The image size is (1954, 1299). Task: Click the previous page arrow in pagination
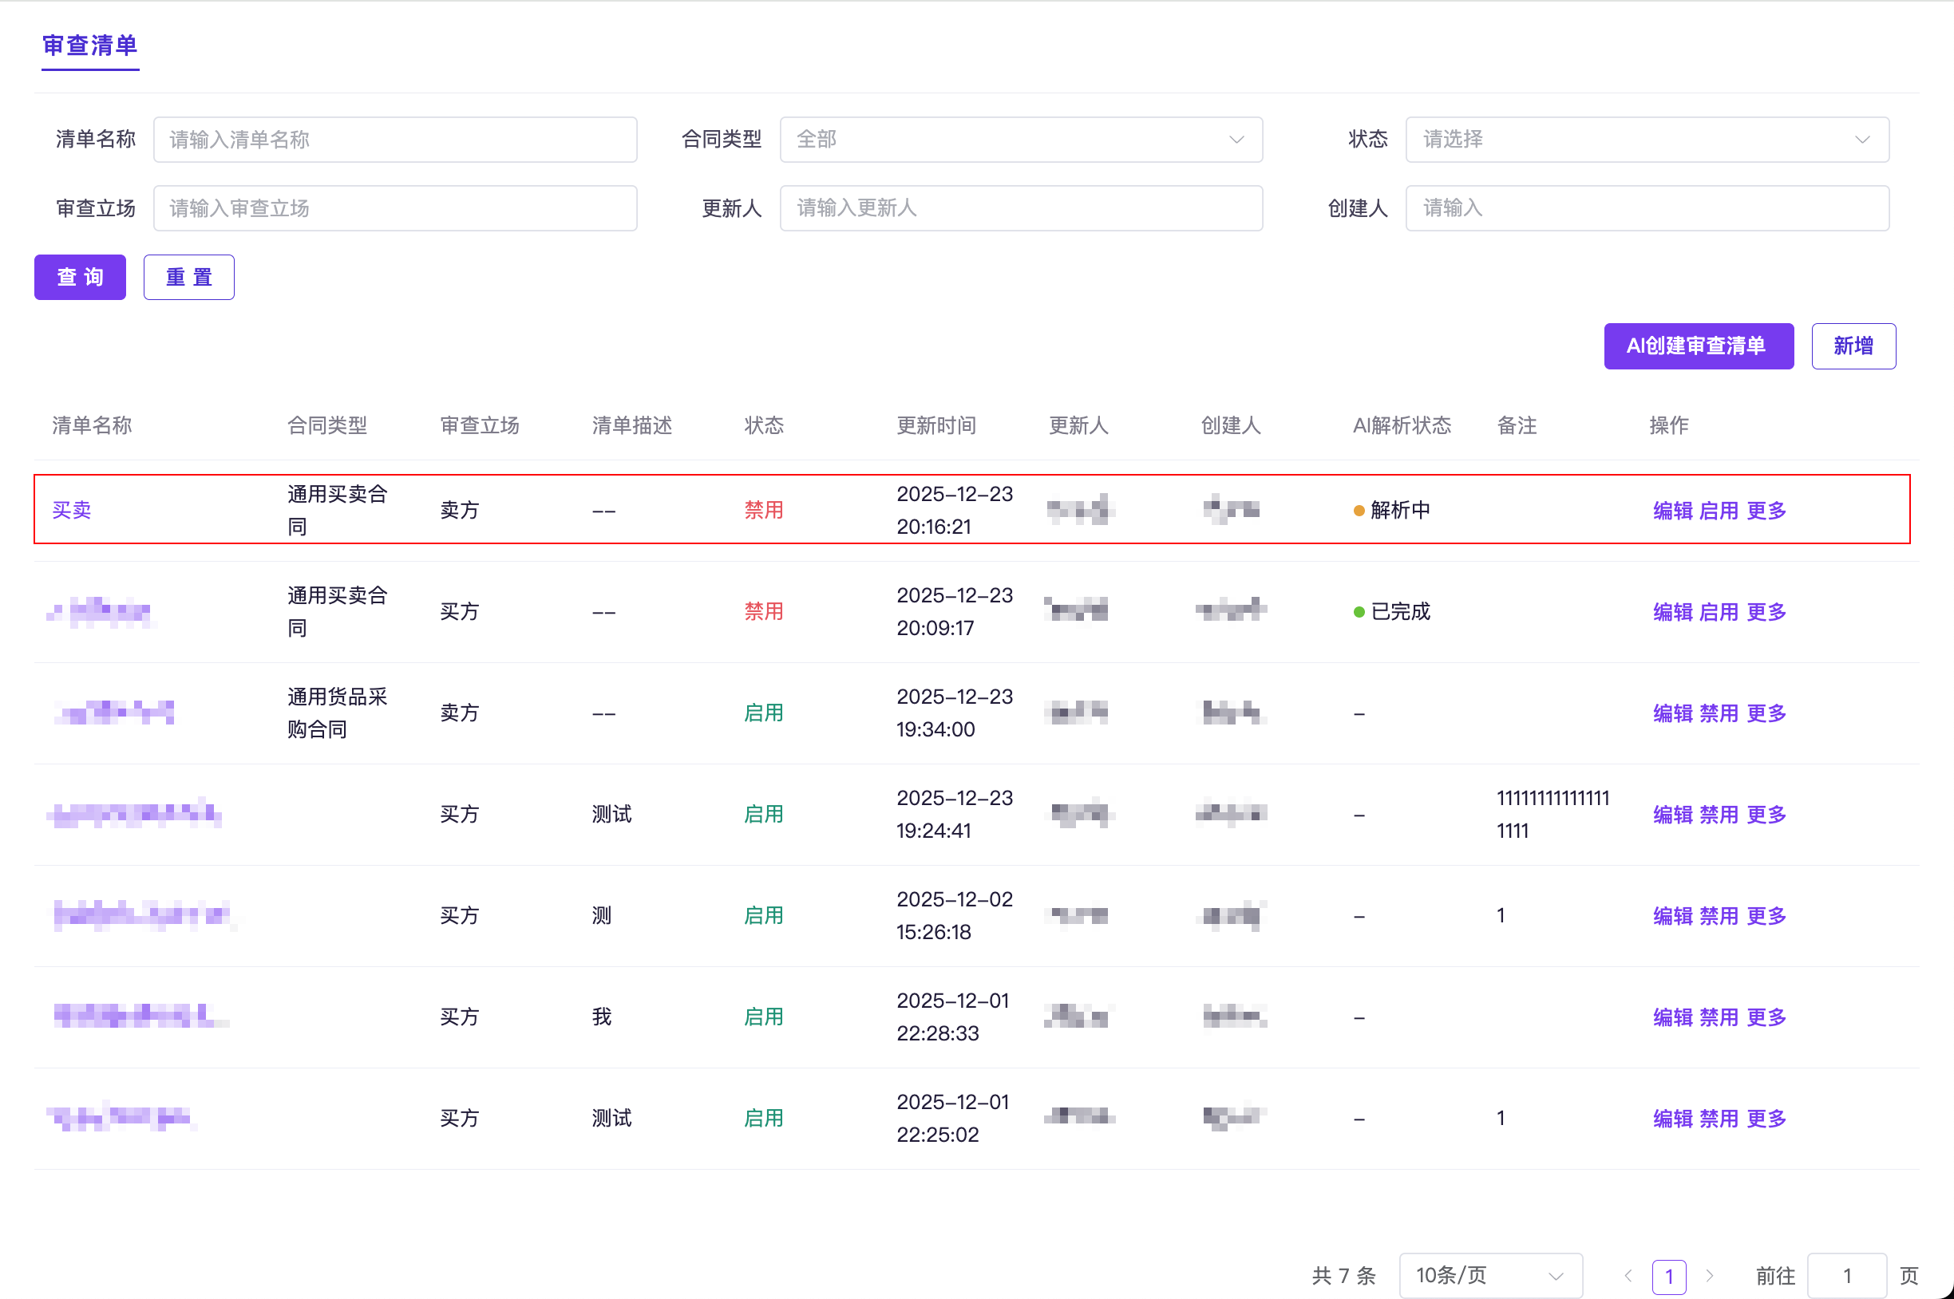pos(1628,1276)
